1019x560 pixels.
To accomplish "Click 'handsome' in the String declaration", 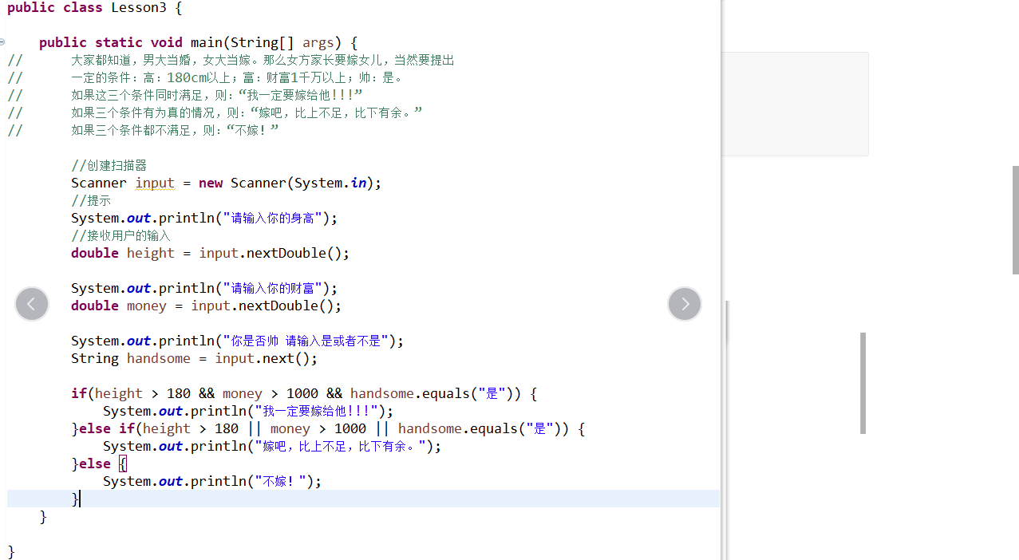I will tap(158, 358).
